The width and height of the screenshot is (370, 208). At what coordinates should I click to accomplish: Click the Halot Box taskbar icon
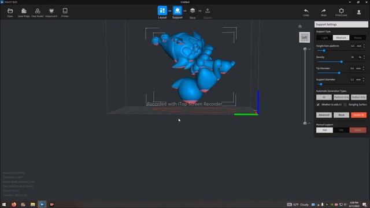click(42, 205)
